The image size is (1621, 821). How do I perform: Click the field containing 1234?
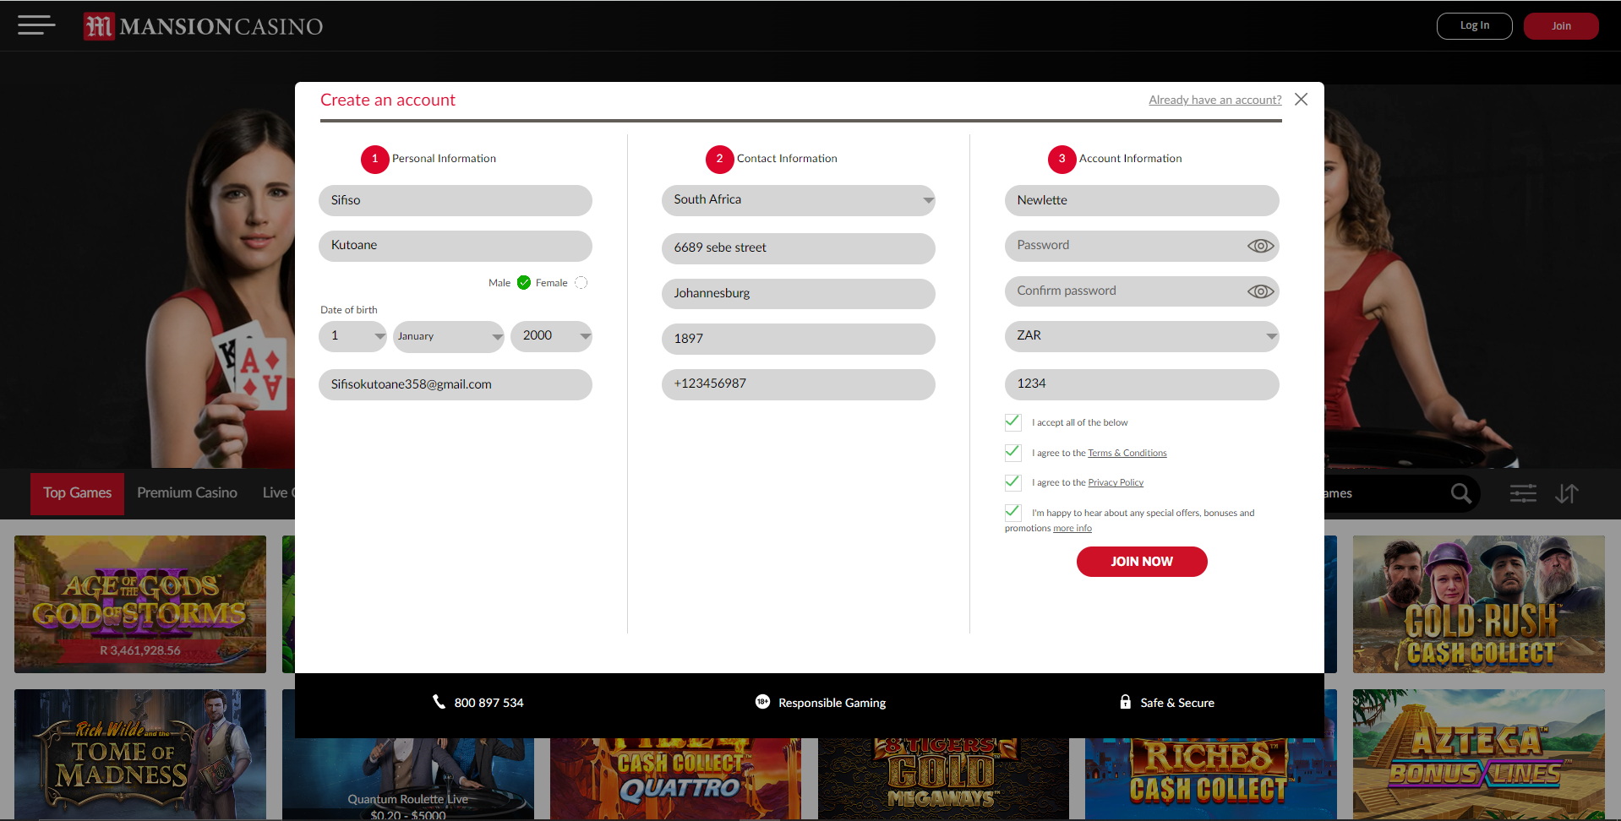(1142, 384)
